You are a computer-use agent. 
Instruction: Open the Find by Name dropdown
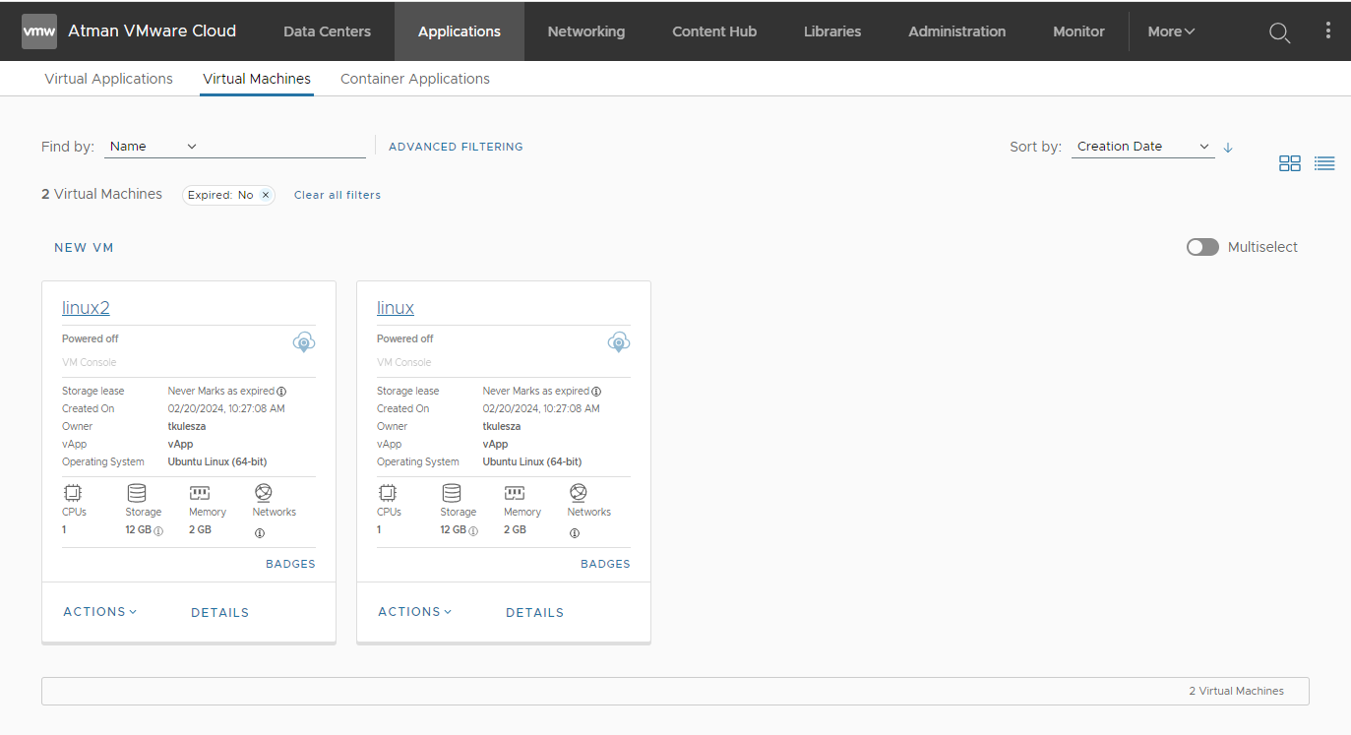154,147
